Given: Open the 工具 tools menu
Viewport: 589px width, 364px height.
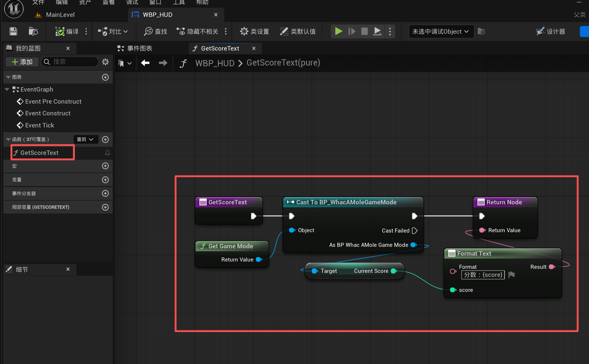Looking at the screenshot, I should [179, 3].
